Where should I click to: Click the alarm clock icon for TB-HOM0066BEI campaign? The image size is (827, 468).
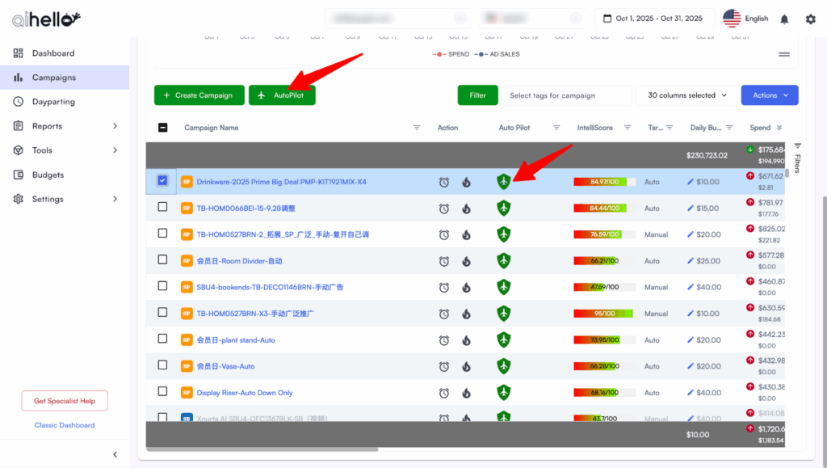pyautogui.click(x=444, y=209)
